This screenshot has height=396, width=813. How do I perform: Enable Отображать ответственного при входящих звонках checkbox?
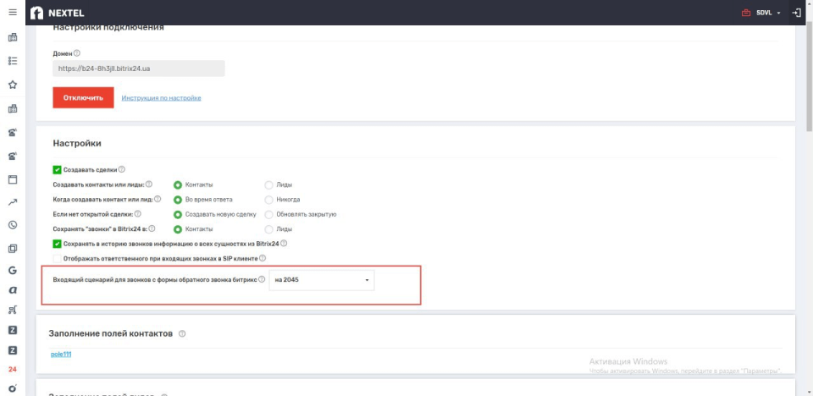pos(57,258)
